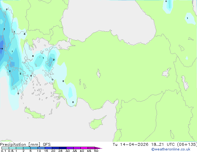197x152 pixels.
Task: Pick the 0.1–0.5 mm lightest cyan swatch
Action: [x=5, y=148]
